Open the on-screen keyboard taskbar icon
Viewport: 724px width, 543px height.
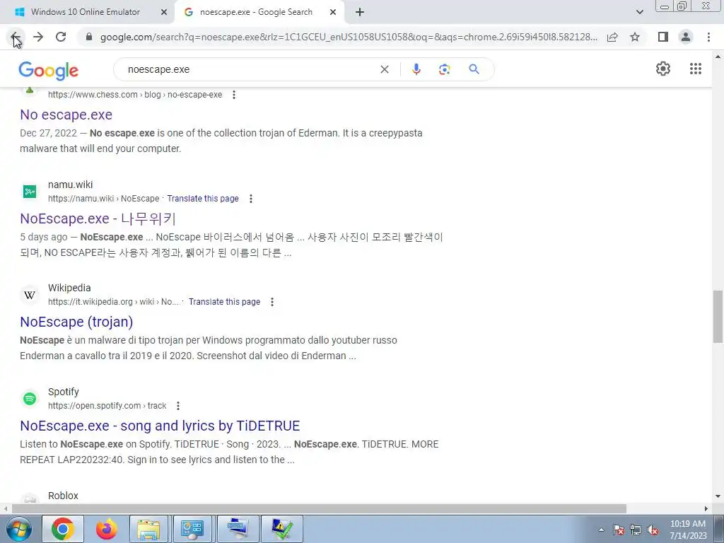(238, 529)
